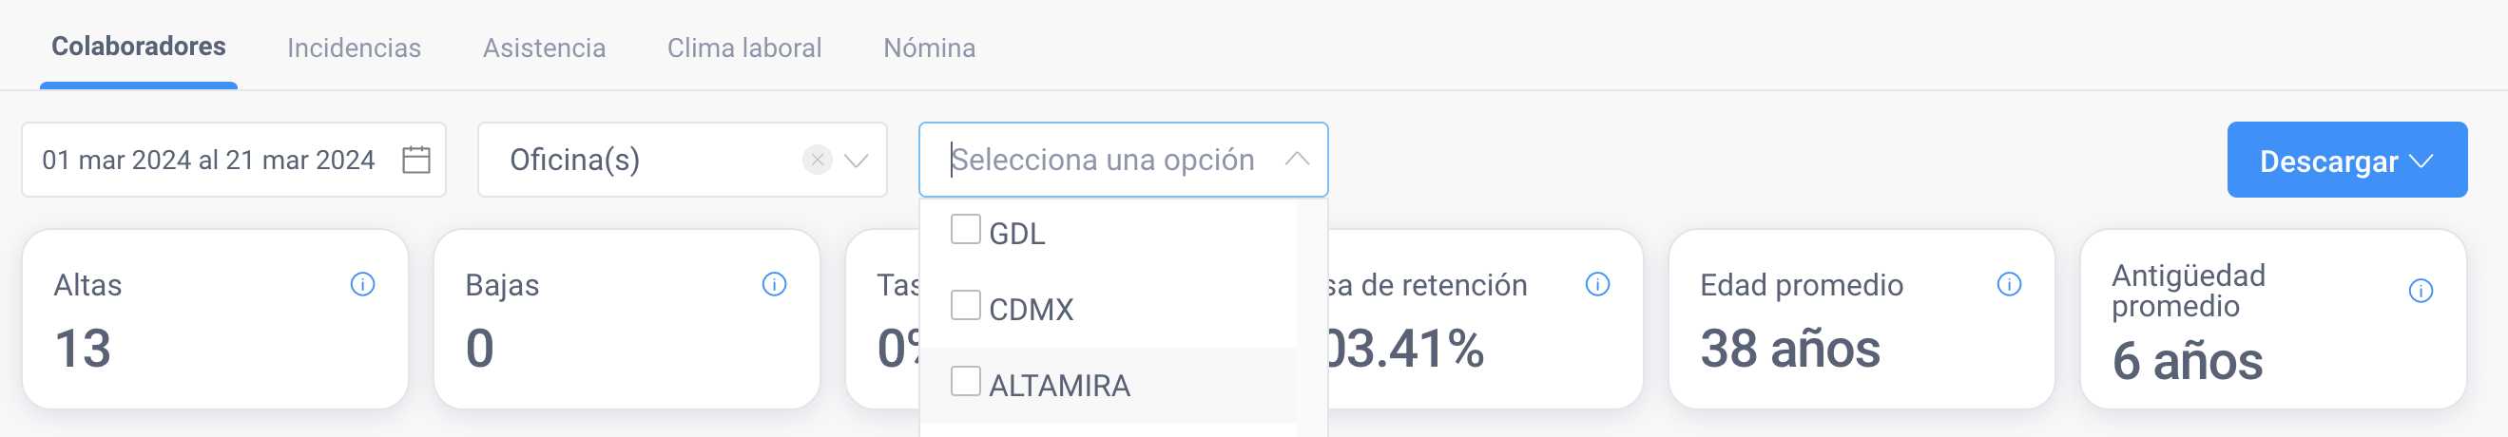Expand the Oficina(s) dropdown arrow
The width and height of the screenshot is (2508, 437).
tap(856, 161)
